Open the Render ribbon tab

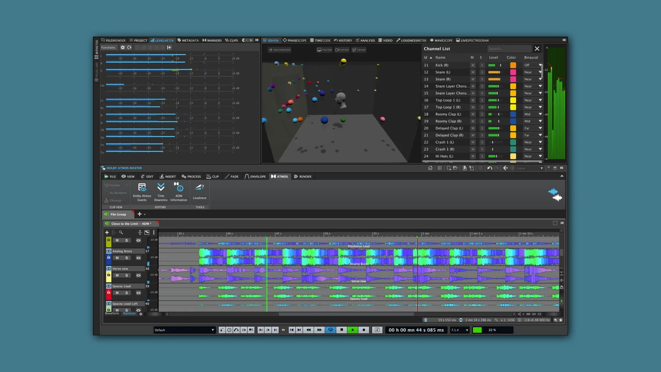[303, 176]
